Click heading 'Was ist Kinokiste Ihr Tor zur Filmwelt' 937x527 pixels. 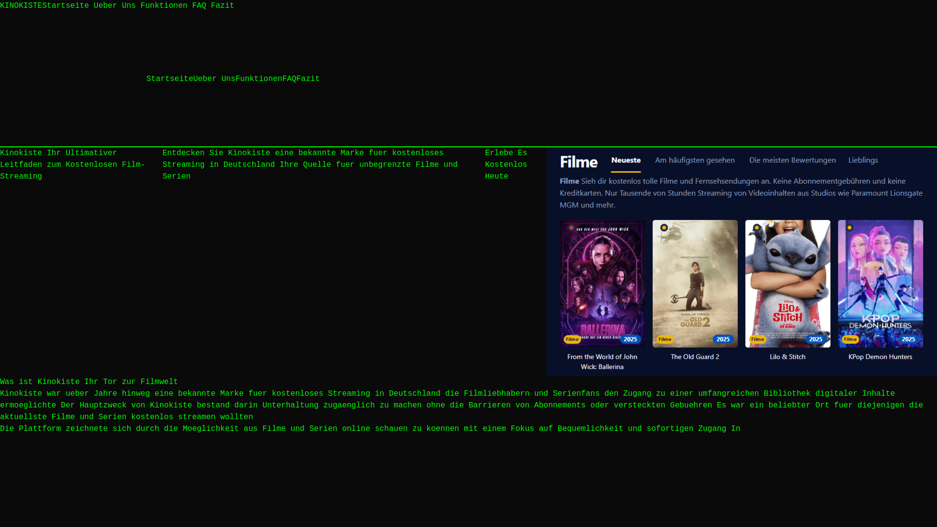click(89, 382)
